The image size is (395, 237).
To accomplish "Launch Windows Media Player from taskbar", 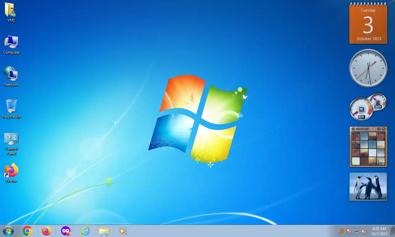I will coord(123,231).
